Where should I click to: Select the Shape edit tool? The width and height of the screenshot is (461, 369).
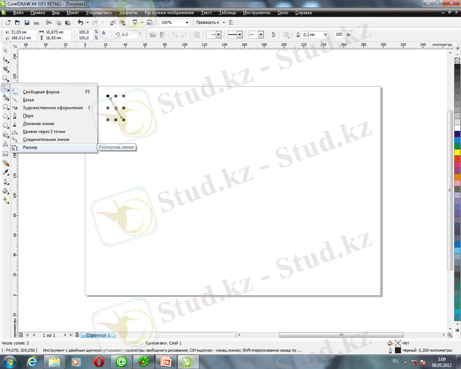[x=6, y=60]
